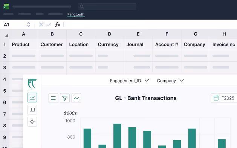237x148 pixels.
Task: Open the F2025 period picker
Action: [224, 98]
